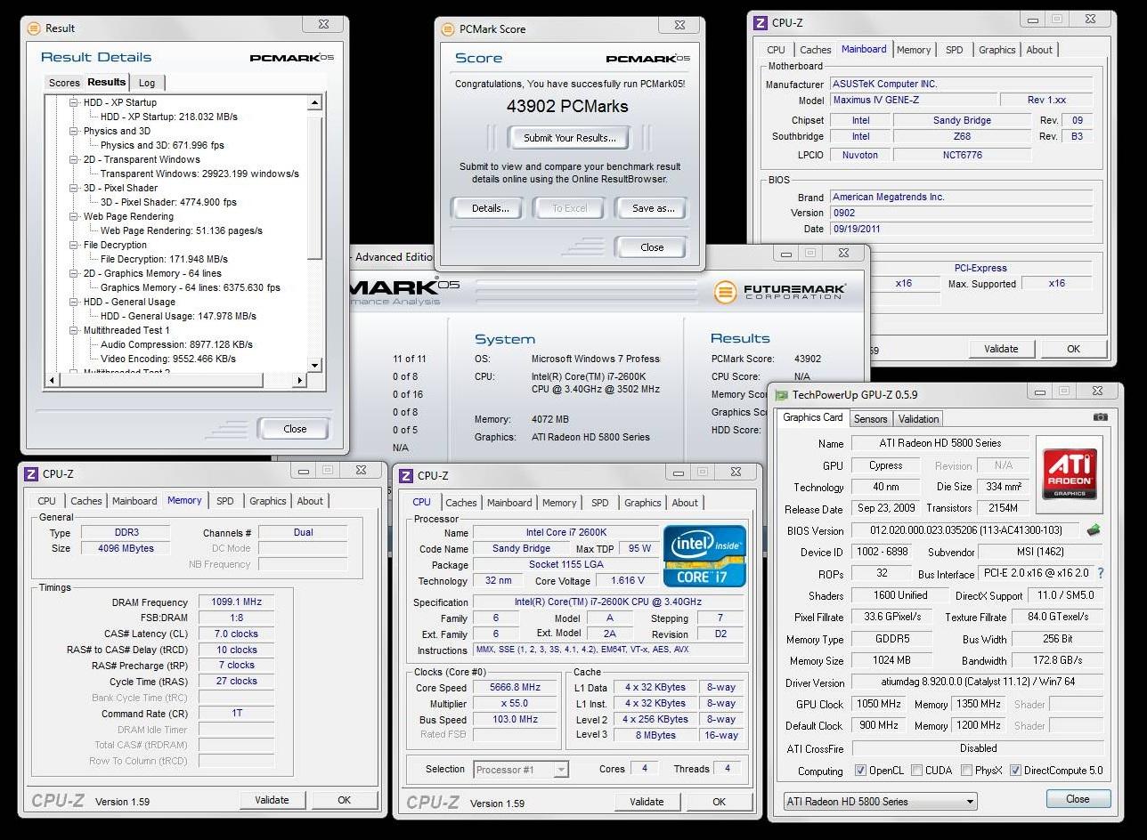1147x840 pixels.
Task: Select SPD tab in CPU-Z Mainboard window
Action: coord(954,50)
